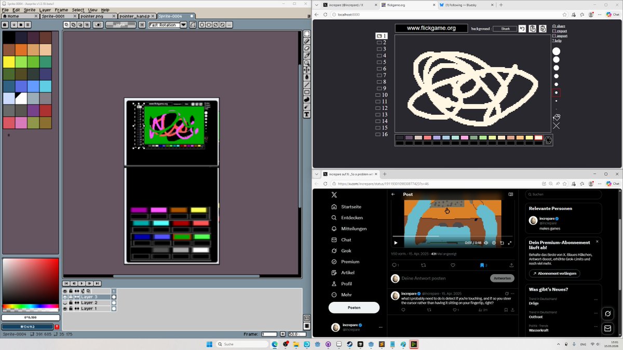
Task: Bookmark the increpare post on X
Action: click(x=482, y=265)
